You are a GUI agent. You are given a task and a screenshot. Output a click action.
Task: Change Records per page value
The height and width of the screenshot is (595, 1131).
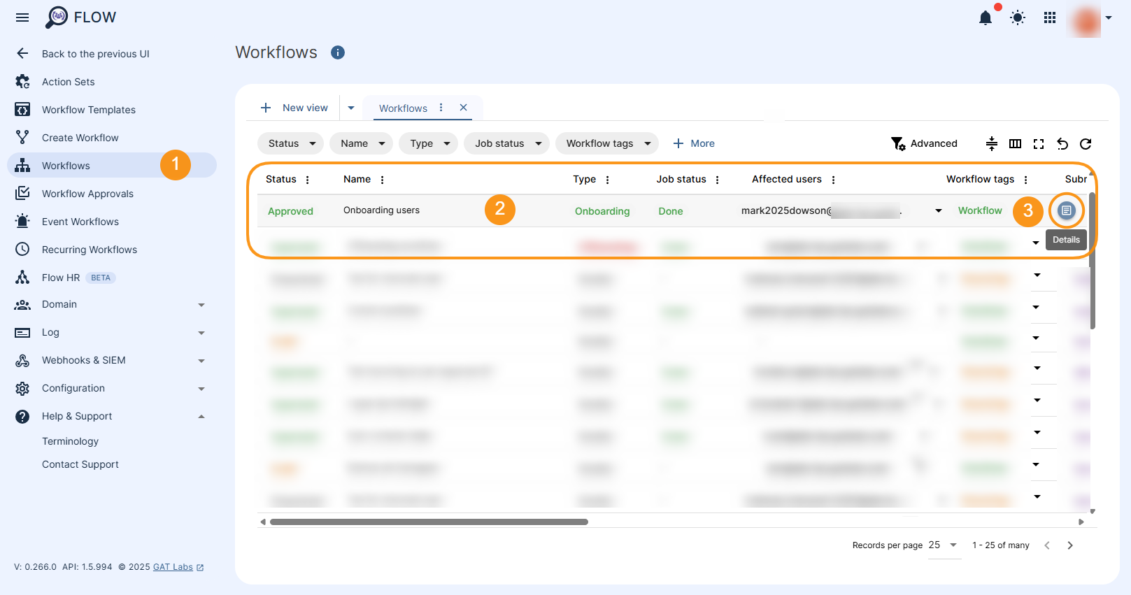point(943,545)
